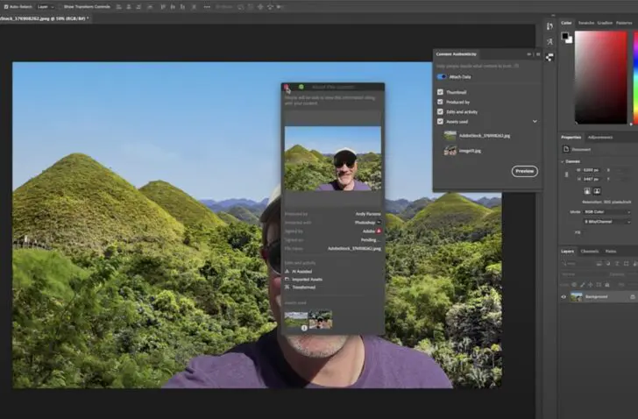This screenshot has height=419, width=638.
Task: Open the second collapsed panel icon in dock
Action: [549, 42]
